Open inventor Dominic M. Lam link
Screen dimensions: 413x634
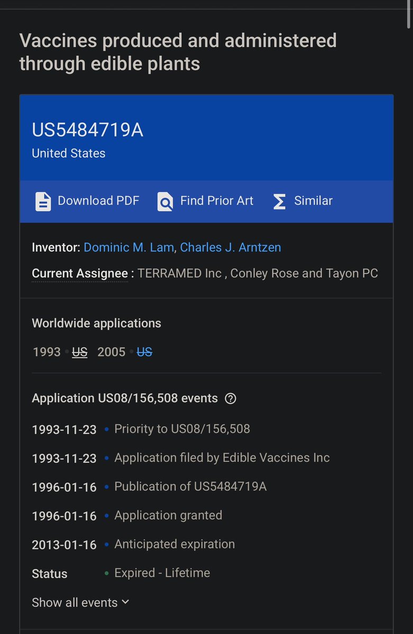pos(129,247)
